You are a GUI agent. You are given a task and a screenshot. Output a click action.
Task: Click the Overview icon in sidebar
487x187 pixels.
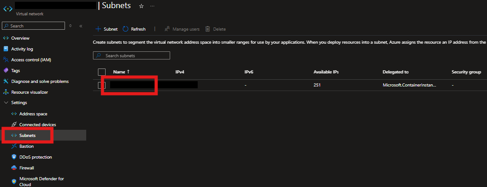6,38
